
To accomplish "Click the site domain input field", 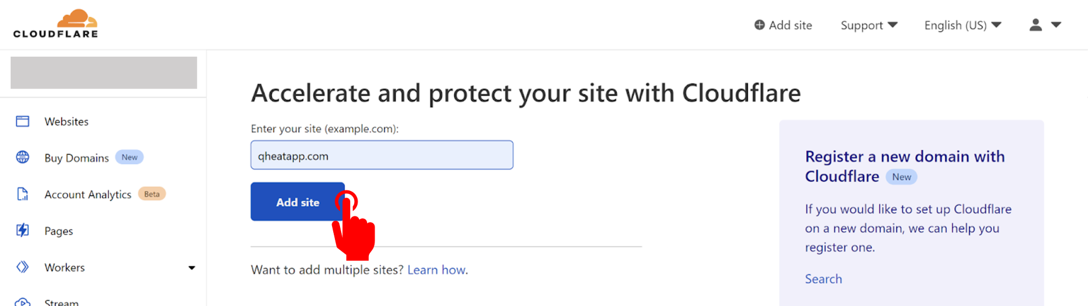I will [382, 155].
